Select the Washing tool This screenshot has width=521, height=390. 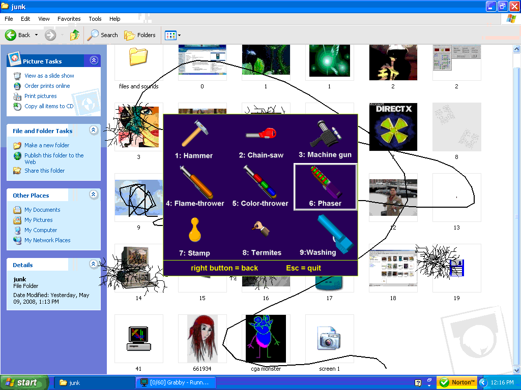(x=326, y=235)
